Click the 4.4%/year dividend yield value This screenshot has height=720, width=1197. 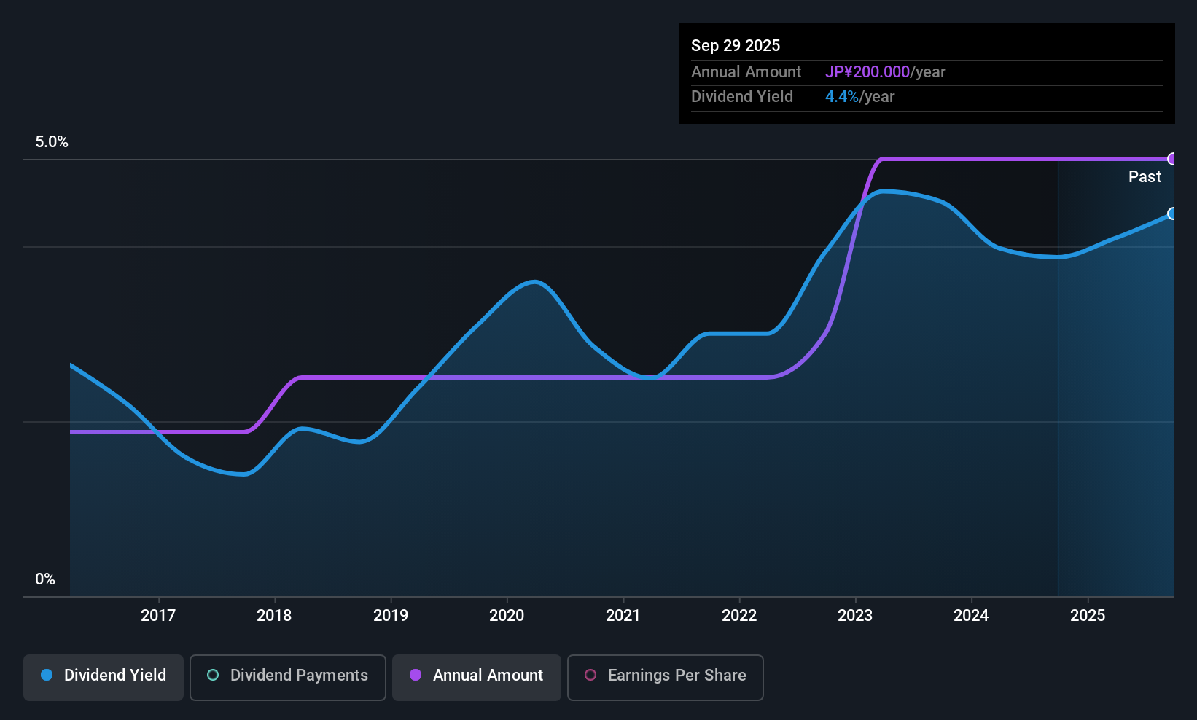click(x=859, y=96)
